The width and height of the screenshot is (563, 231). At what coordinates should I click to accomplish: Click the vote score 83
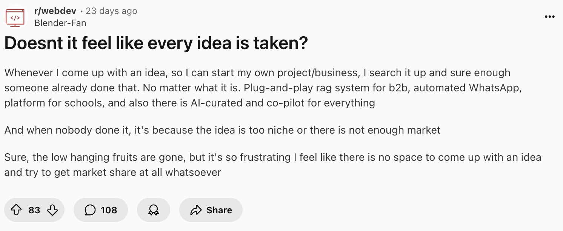(34, 210)
